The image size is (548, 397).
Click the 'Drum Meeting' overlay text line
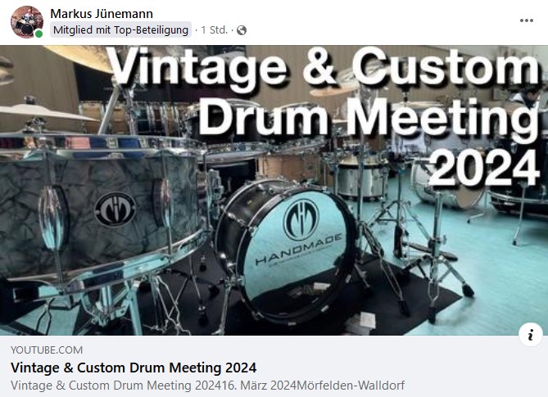tap(369, 118)
